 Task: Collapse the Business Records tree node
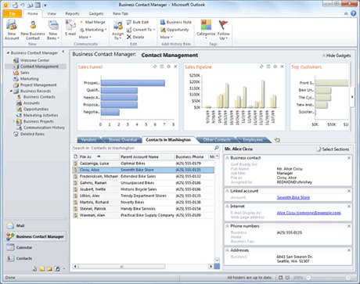coord(11,91)
